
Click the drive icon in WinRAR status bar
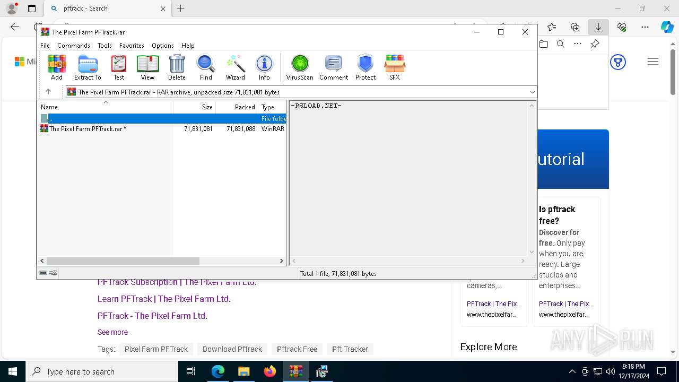coord(43,273)
